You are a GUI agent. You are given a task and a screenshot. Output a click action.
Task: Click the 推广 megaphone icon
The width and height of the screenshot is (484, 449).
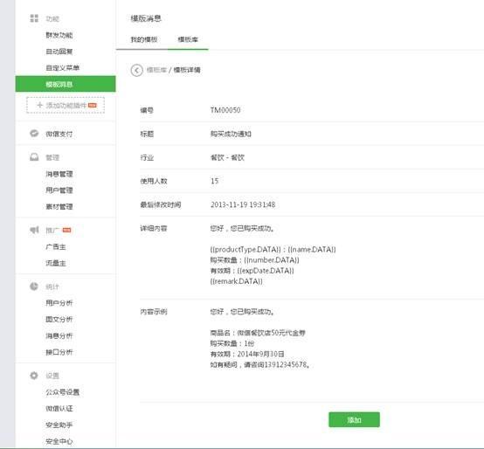[x=34, y=230]
